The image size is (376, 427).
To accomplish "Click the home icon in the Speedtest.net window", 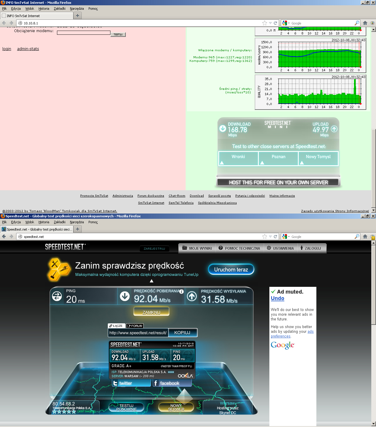I will [365, 236].
